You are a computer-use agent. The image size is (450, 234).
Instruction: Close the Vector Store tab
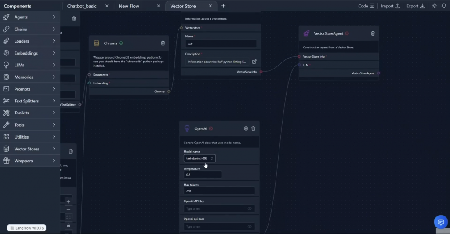(x=210, y=6)
